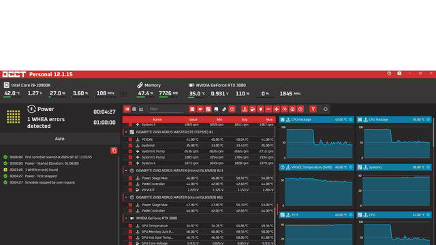Click the circular reset arrow icon
The height and width of the screenshot is (245, 436).
point(326,109)
